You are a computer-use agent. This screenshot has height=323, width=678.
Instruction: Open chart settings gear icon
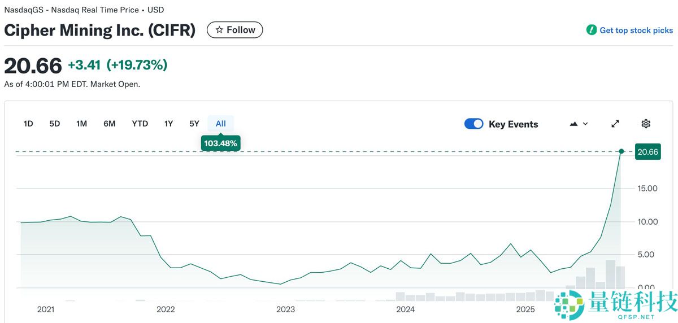tap(646, 124)
